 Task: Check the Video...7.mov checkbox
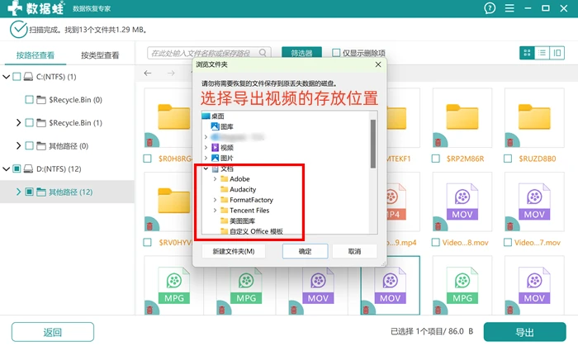[x=508, y=242]
